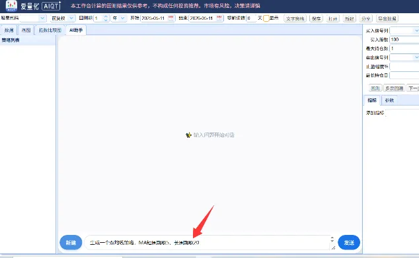Open the end date calendar icon
This screenshot has height=258, width=419.
(219, 18)
